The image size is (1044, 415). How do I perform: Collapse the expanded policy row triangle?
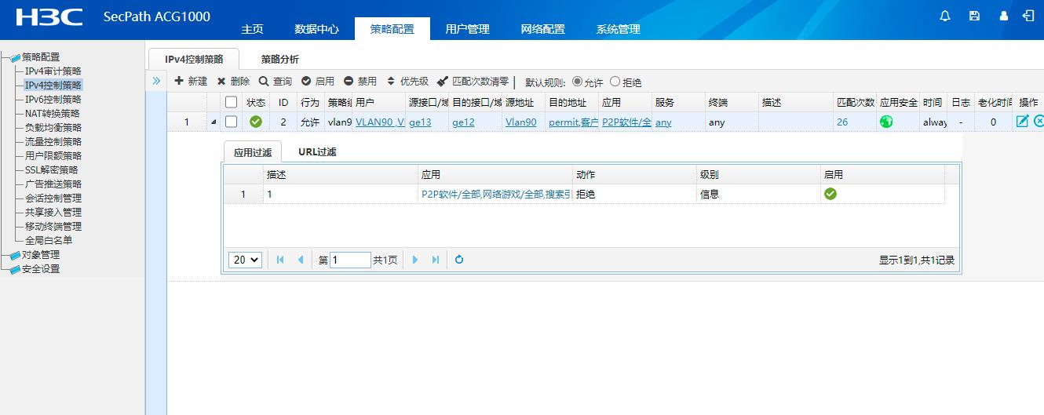(213, 122)
